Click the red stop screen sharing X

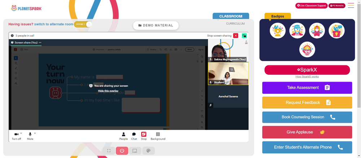[235, 36]
